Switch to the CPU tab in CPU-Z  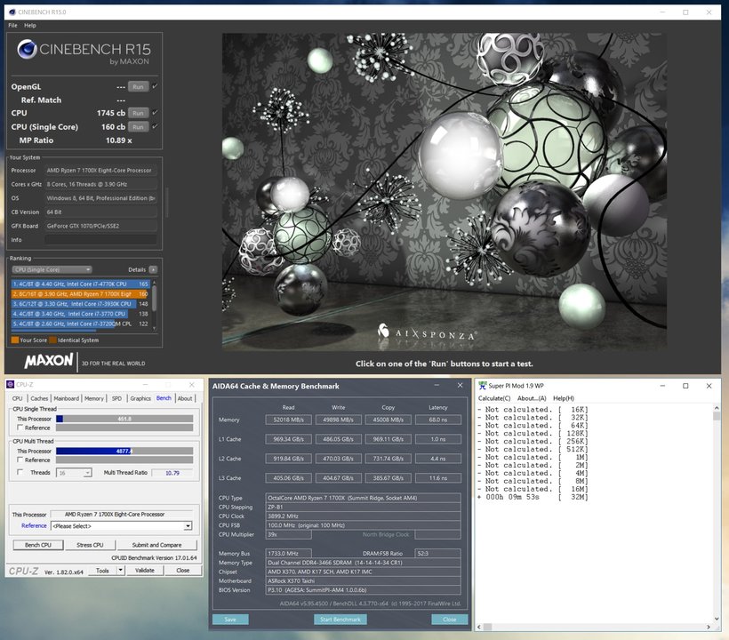point(17,398)
